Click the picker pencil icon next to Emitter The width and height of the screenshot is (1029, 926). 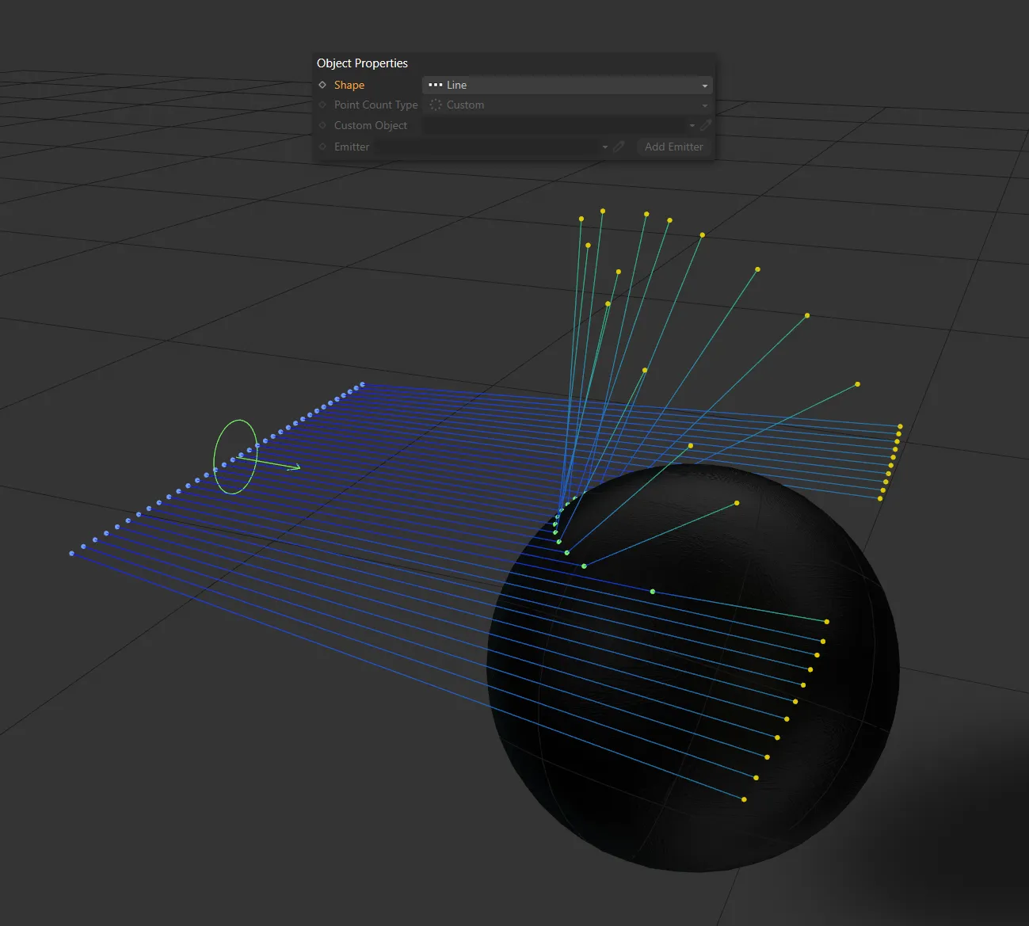(619, 147)
